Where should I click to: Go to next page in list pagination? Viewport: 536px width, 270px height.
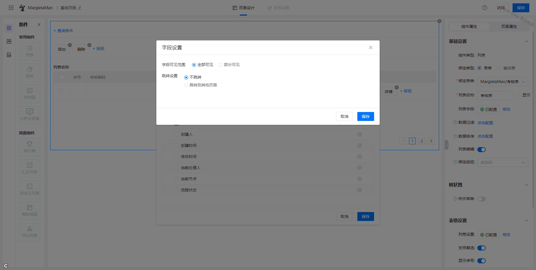[x=431, y=141]
